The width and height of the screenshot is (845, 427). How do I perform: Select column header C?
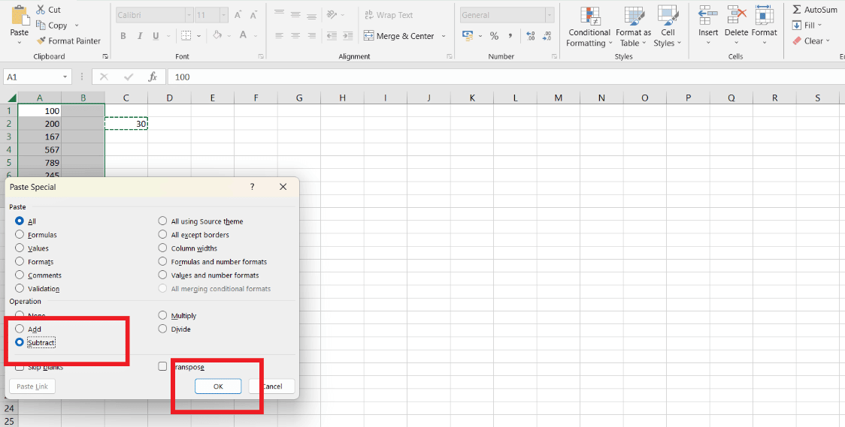click(126, 98)
